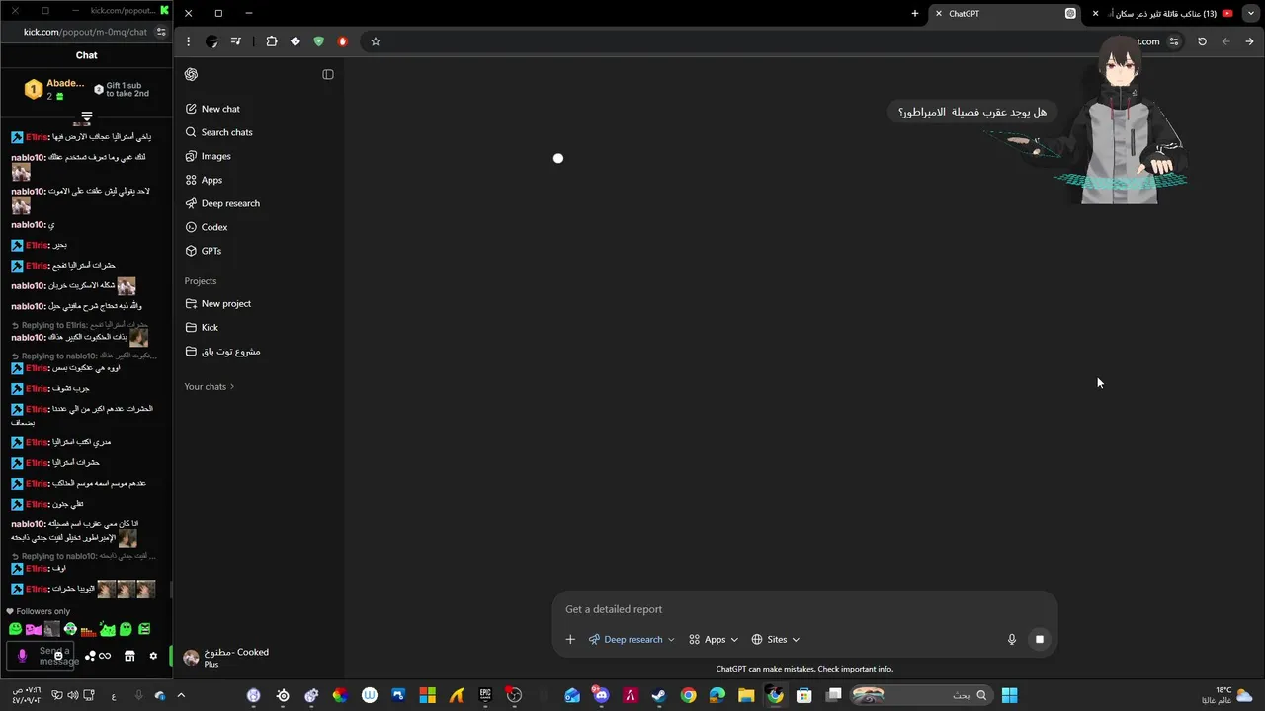Select the first green emote in Kick chat

click(15, 629)
